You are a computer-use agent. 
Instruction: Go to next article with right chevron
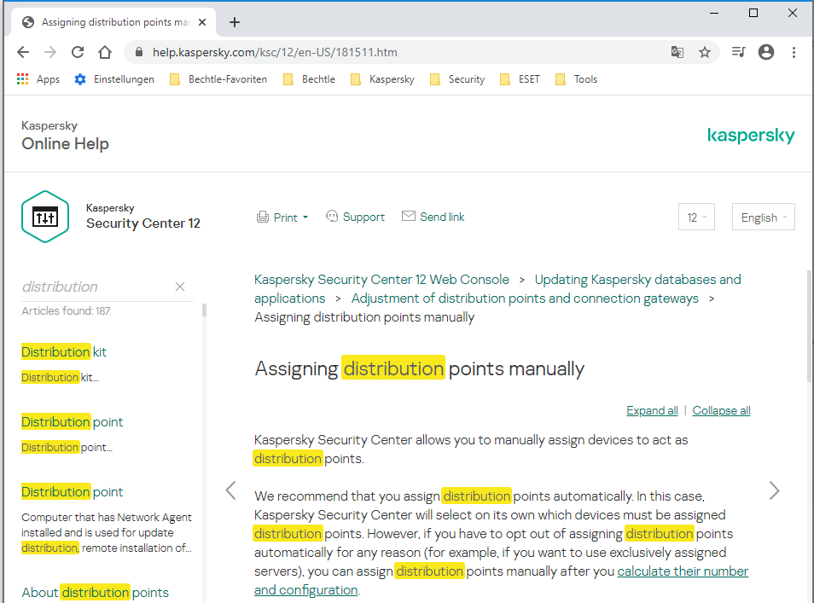[774, 490]
